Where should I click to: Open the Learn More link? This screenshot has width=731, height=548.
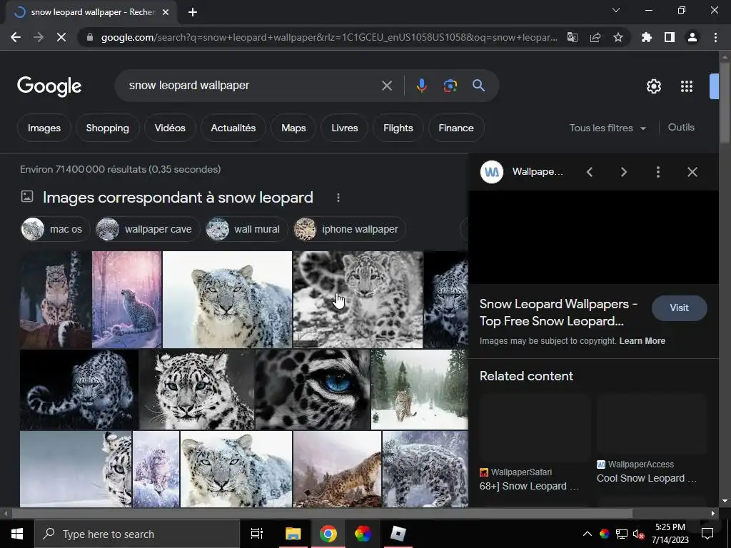642,341
